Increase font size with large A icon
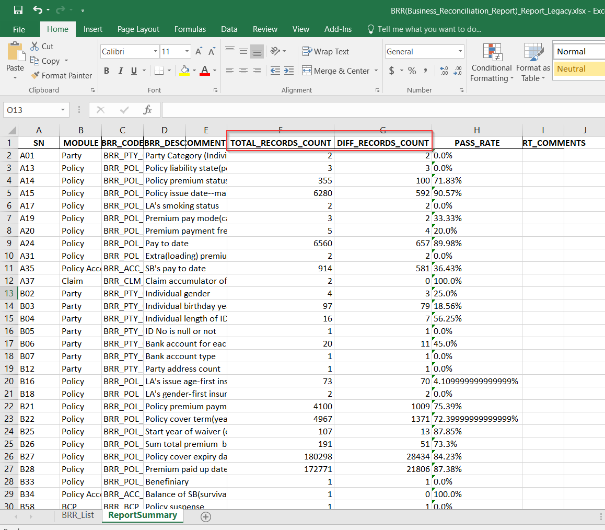 [x=199, y=51]
